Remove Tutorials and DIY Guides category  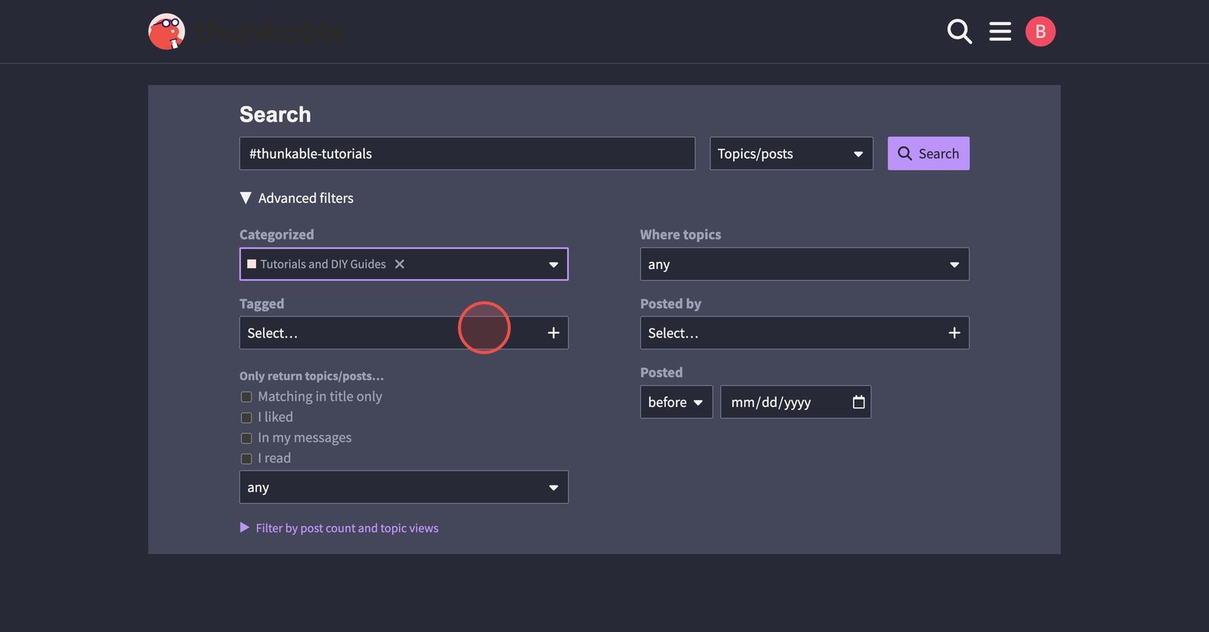[400, 264]
